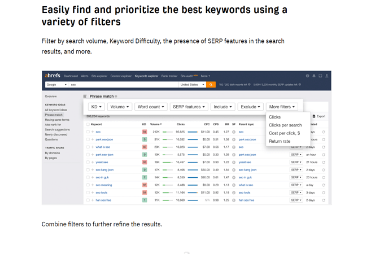Click the plus icon for 'what is seo'

(x=93, y=147)
